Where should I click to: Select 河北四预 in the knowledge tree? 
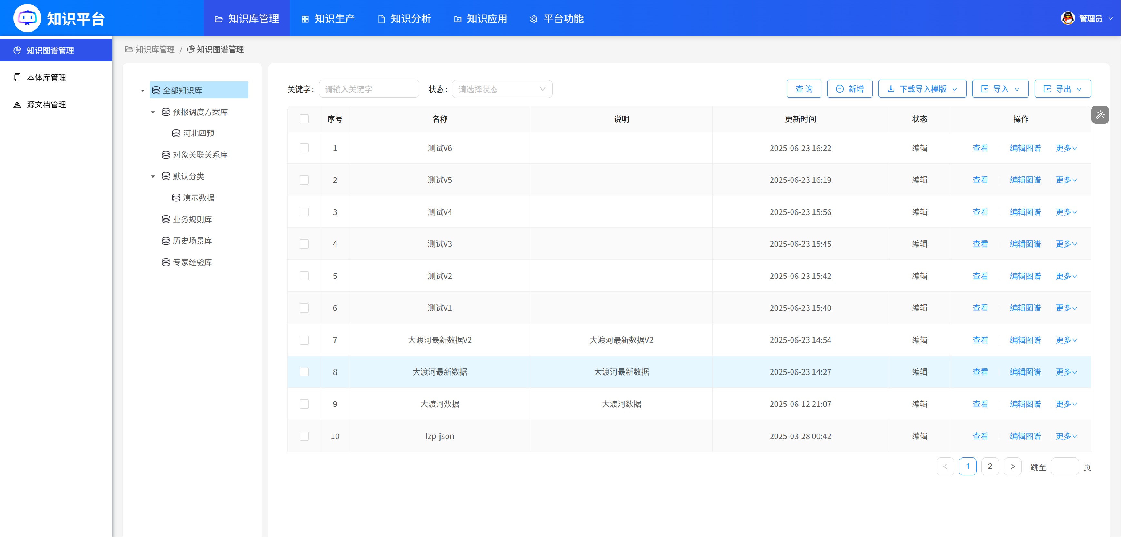[x=198, y=133]
